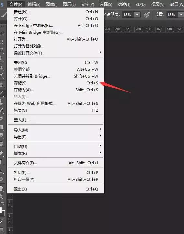Select the Clone Stamp tool
Viewport: 184px width, 234px height.
tap(2, 102)
